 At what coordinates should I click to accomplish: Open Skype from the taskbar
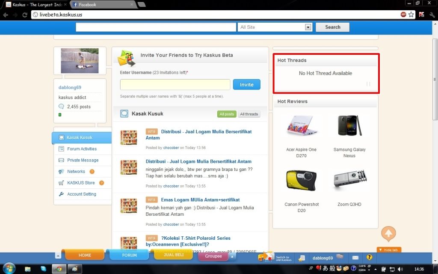pos(43,269)
